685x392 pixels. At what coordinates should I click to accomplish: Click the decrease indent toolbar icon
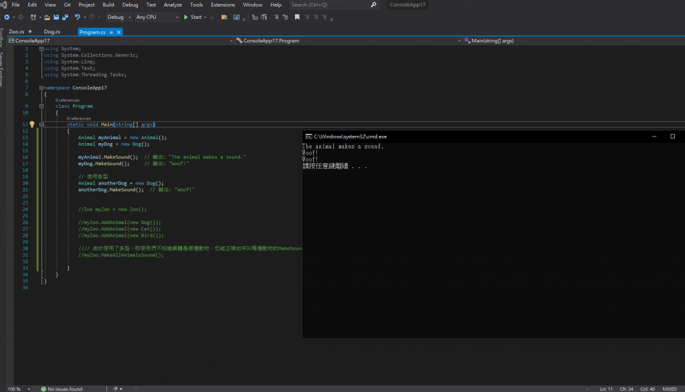255,17
